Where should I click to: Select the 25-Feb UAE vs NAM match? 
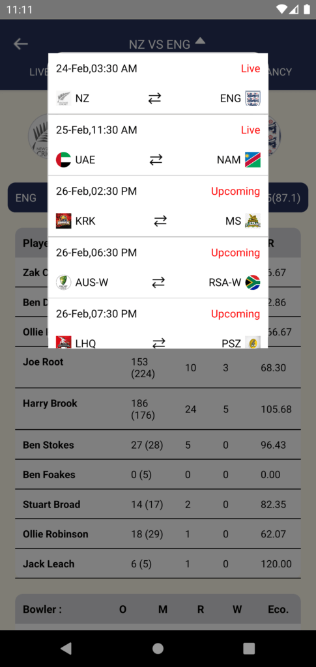click(158, 145)
